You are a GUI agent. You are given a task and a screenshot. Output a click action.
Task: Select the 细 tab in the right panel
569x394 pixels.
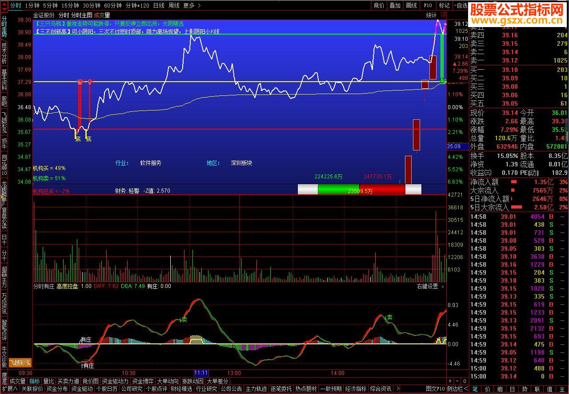point(500,389)
